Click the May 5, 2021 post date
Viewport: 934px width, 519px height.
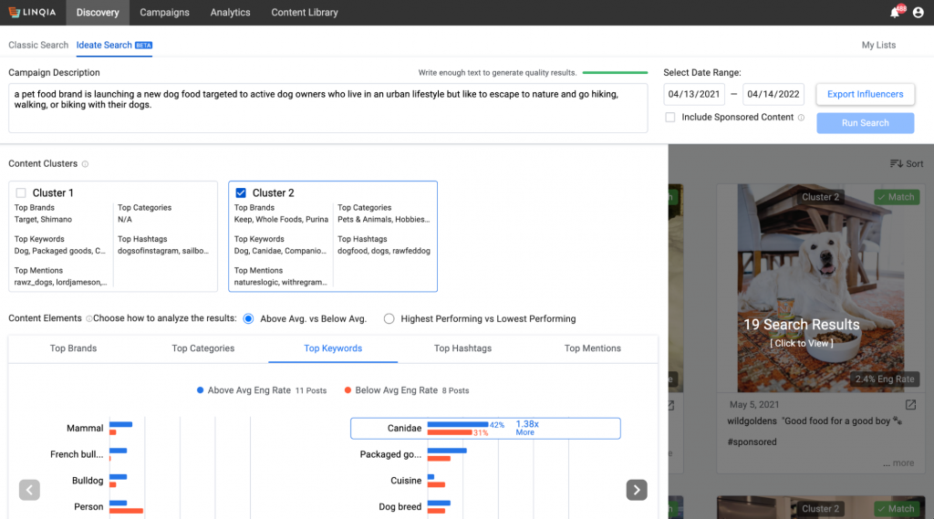pyautogui.click(x=754, y=405)
